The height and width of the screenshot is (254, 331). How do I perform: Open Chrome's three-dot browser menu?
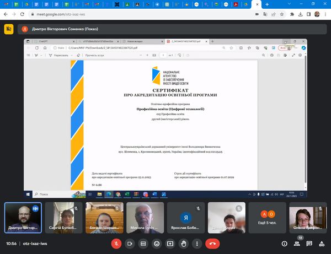click(x=324, y=13)
